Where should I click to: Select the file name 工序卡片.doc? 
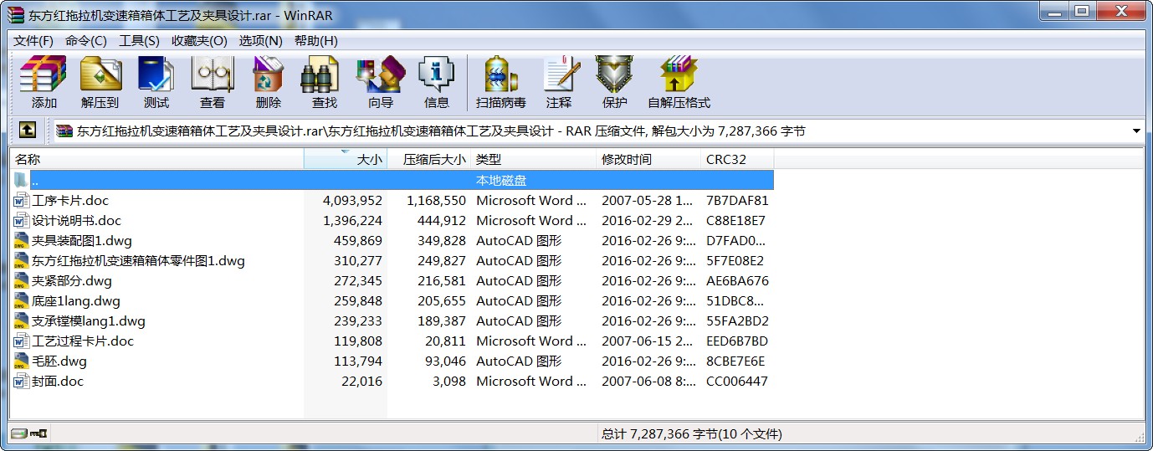click(x=70, y=201)
